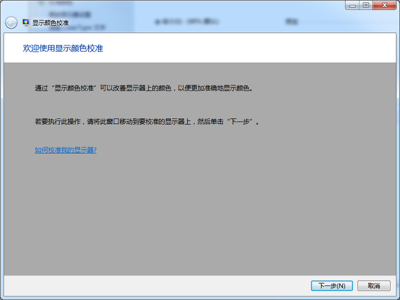Click the Display Color Calibration monitor icon
This screenshot has width=400, height=300.
pos(26,23)
